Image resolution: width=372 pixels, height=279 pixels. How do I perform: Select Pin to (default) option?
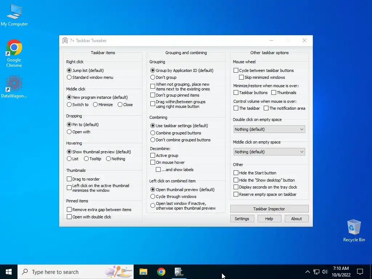(x=82, y=125)
